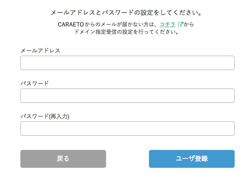Click the external link icon beside コチラ
The image size is (250, 181).
180,24
